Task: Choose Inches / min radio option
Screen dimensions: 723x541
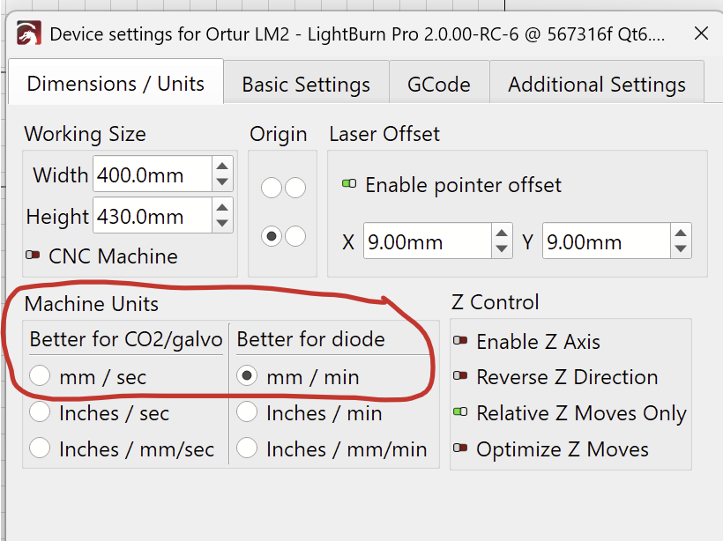Action: (247, 411)
